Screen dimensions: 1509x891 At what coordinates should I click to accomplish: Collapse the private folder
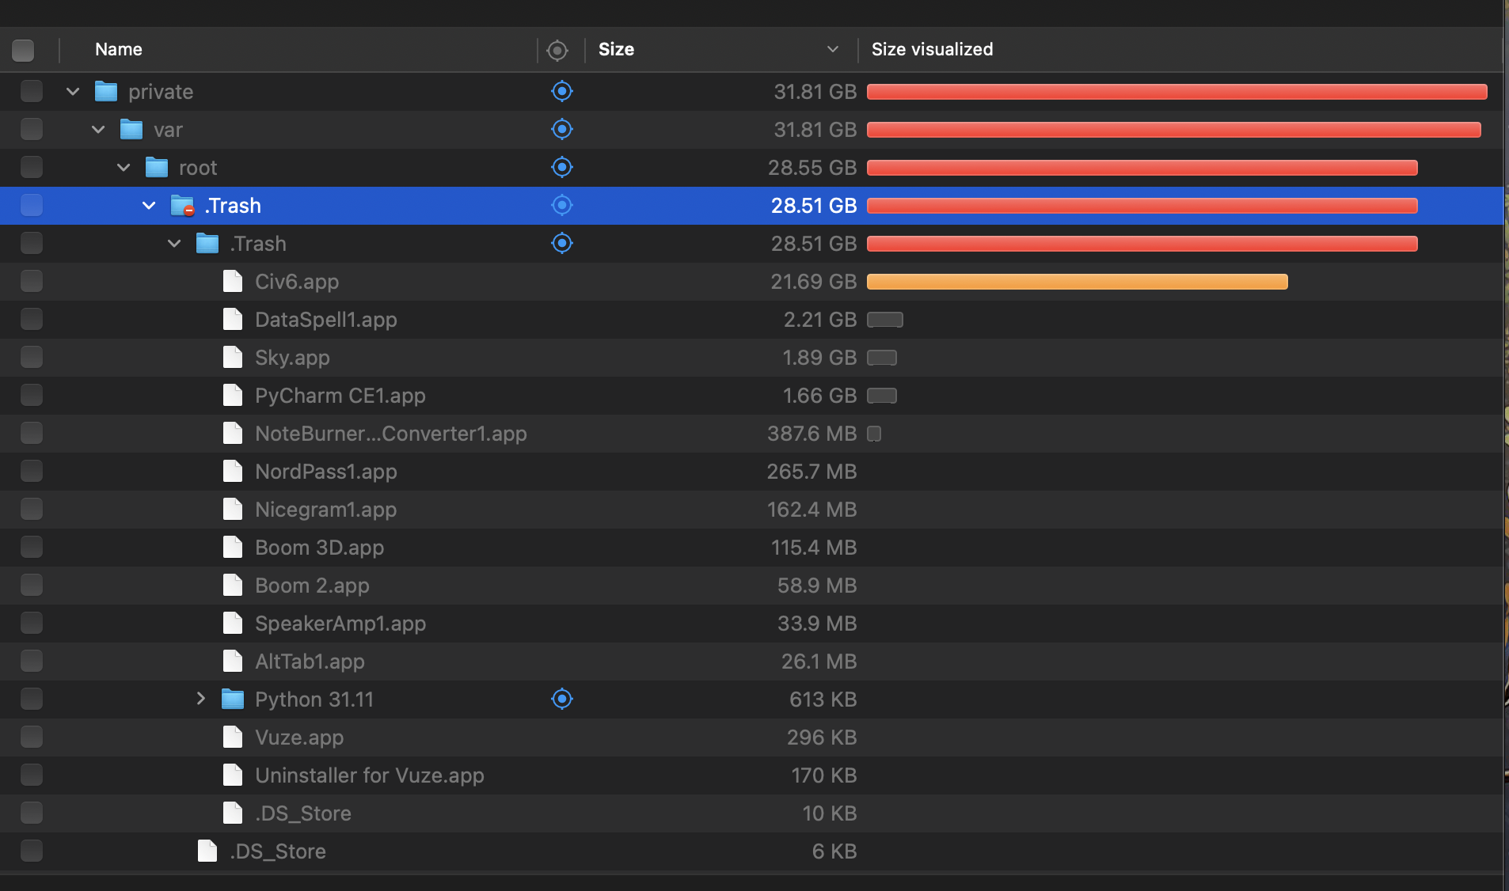(x=73, y=92)
